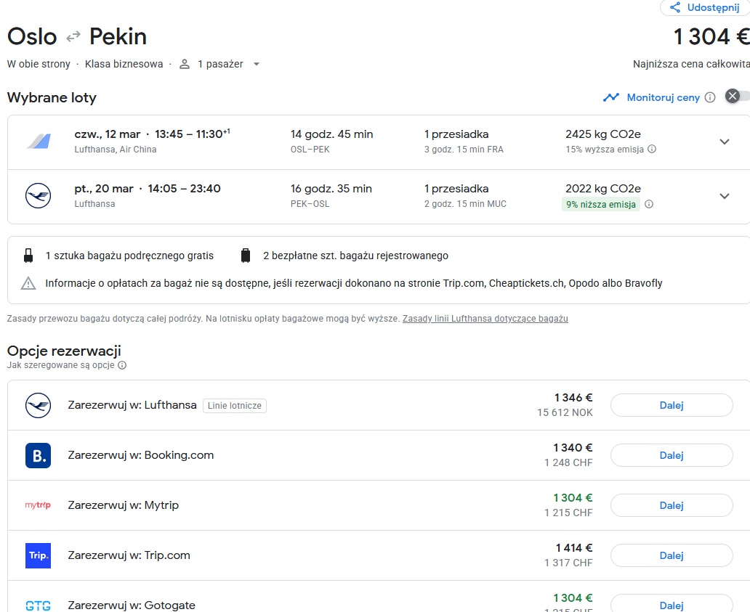Open 'Zasady linii Lufthansa dotyczące bagażu' link
Image resolution: width=750 pixels, height=612 pixels.
(x=485, y=319)
